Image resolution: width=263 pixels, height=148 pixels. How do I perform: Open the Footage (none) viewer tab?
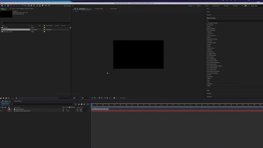pyautogui.click(x=99, y=9)
